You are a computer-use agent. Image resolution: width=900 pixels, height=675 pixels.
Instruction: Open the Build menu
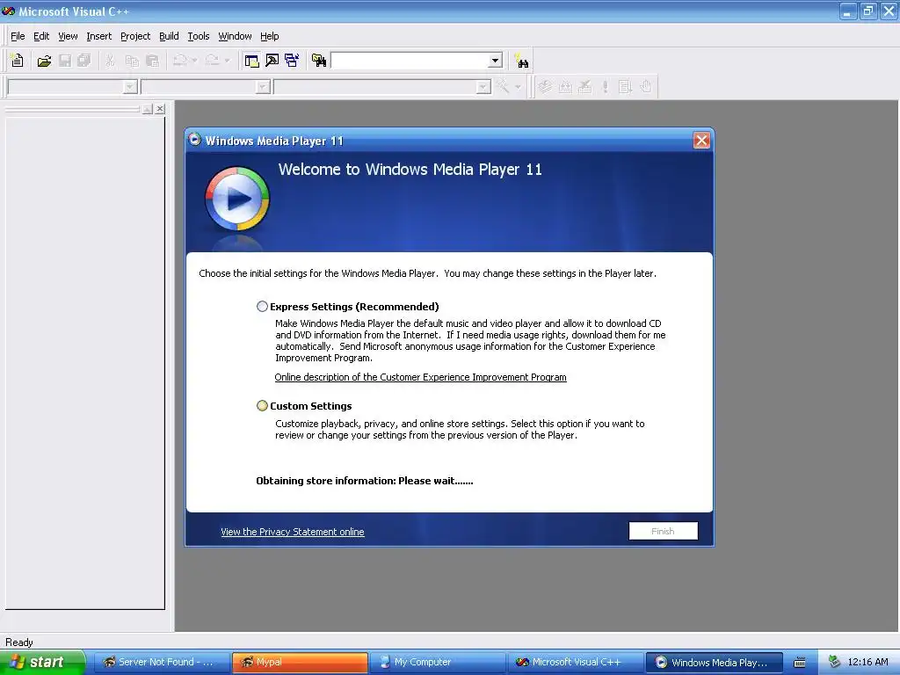coord(169,36)
